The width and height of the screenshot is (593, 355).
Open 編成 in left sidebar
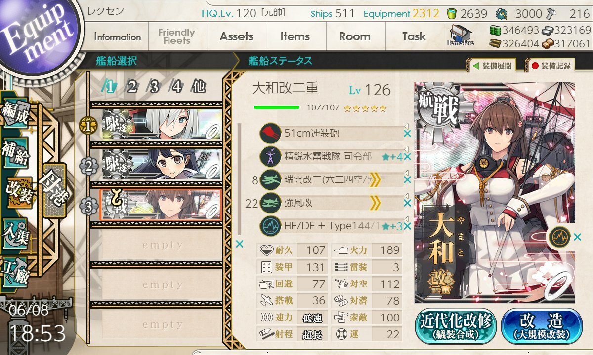coord(16,114)
